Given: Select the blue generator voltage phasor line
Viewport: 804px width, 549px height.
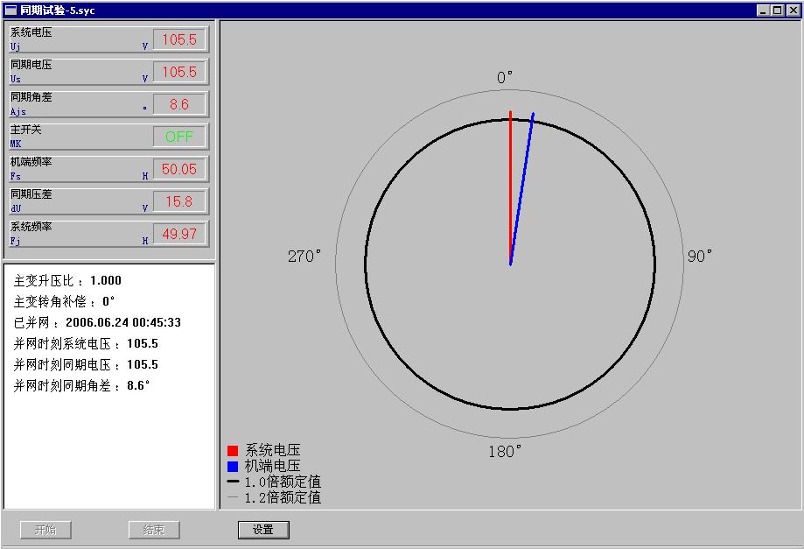Looking at the screenshot, I should [x=522, y=186].
